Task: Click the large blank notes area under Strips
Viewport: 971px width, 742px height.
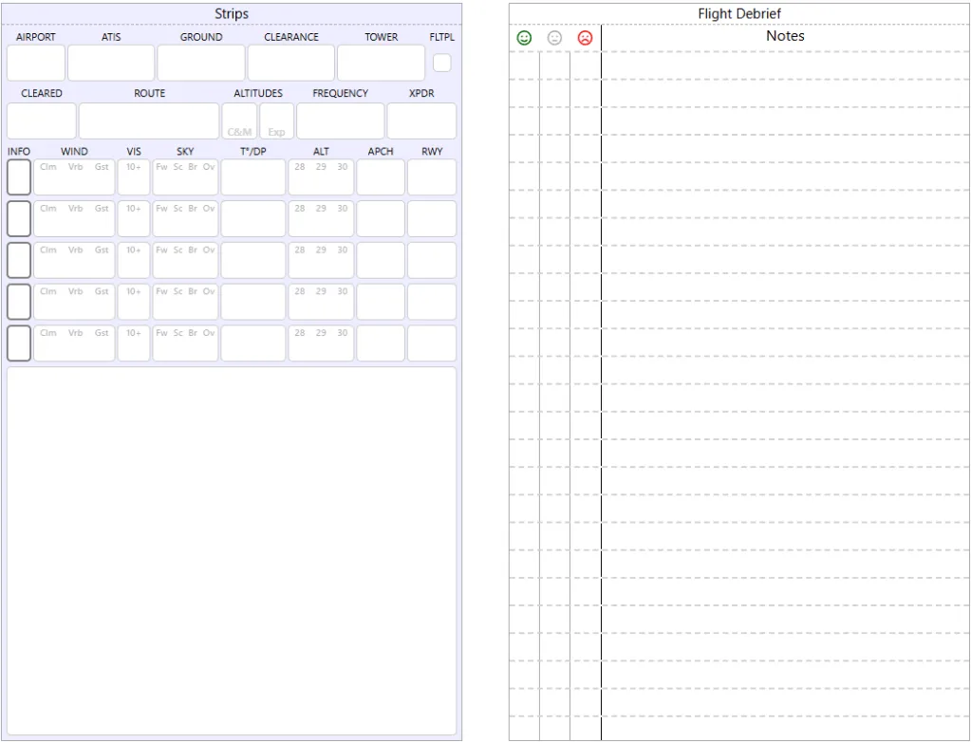Action: pyautogui.click(x=232, y=550)
